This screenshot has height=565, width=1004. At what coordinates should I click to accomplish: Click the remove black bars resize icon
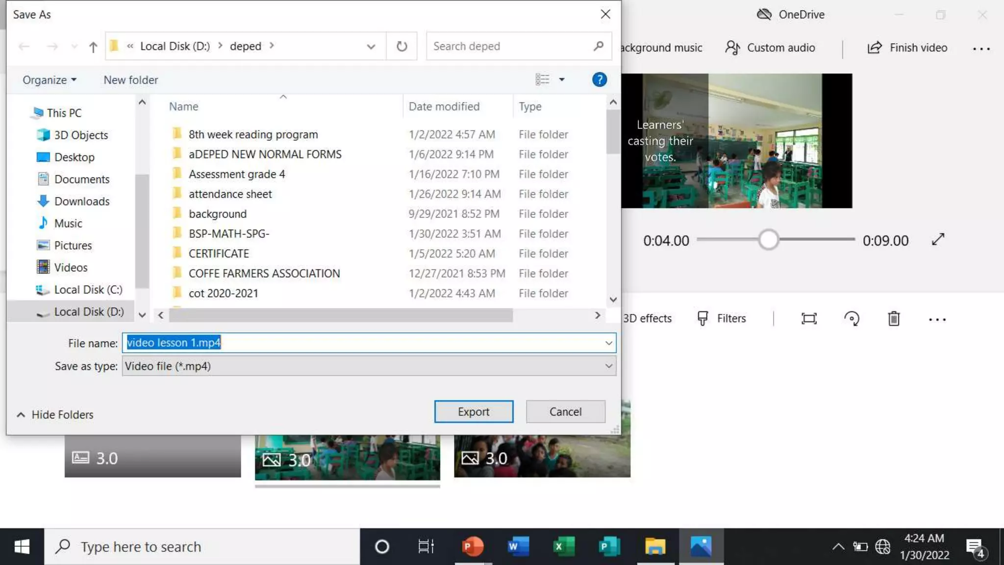[x=809, y=319]
